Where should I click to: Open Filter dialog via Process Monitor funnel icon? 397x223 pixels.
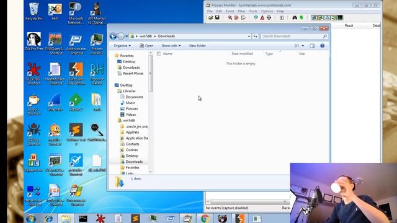[x=256, y=18]
